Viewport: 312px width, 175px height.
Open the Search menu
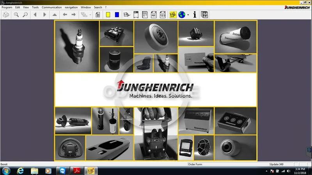(x=98, y=7)
